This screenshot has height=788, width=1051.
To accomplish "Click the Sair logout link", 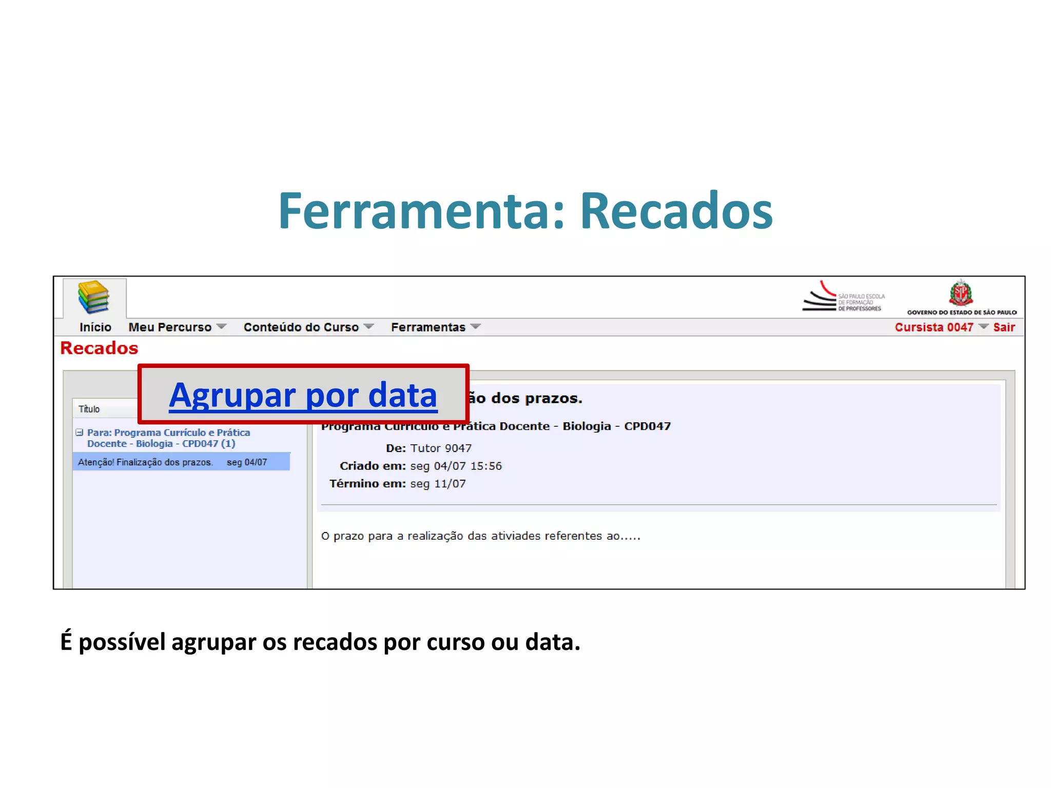I will pos(1004,327).
